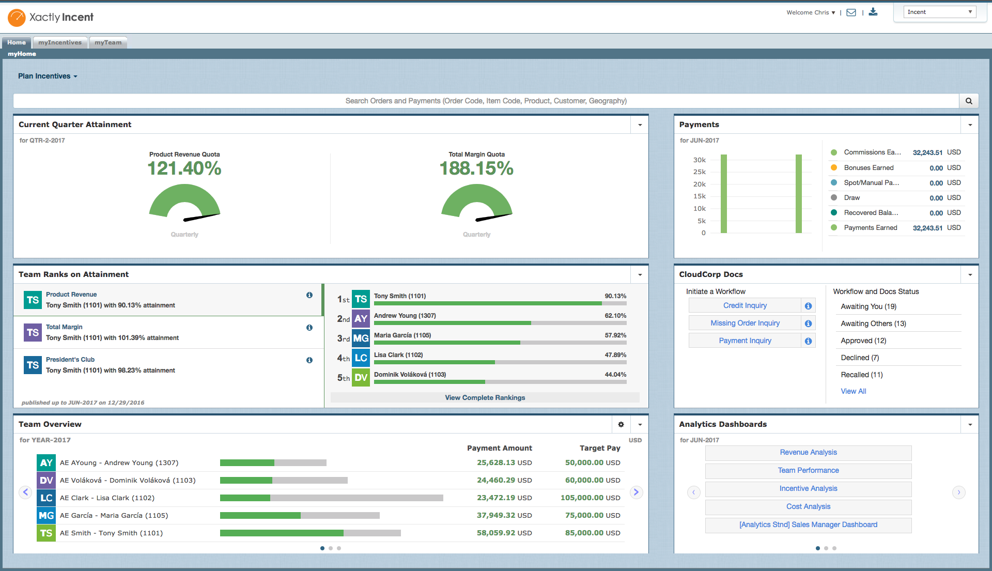
Task: Switch to the myIncentives tab
Action: [x=60, y=42]
